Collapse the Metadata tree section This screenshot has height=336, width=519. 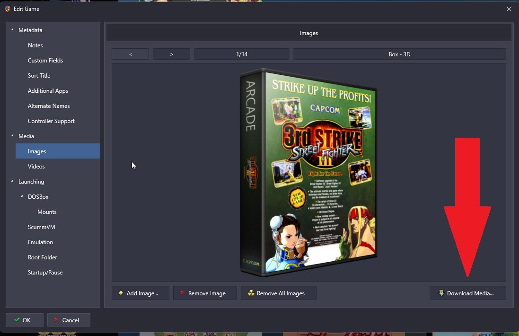[12, 30]
